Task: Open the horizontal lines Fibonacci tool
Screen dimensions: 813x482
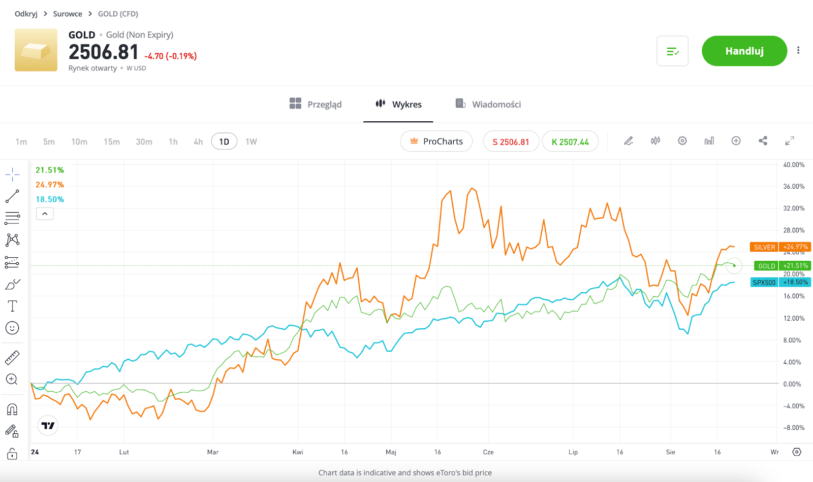Action: pyautogui.click(x=12, y=218)
